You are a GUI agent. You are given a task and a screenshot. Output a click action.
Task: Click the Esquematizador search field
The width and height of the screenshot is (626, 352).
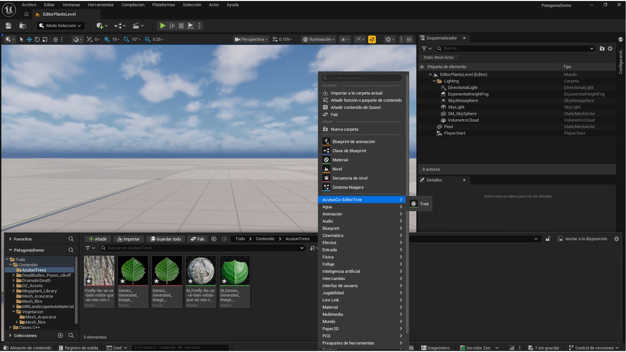pyautogui.click(x=515, y=48)
